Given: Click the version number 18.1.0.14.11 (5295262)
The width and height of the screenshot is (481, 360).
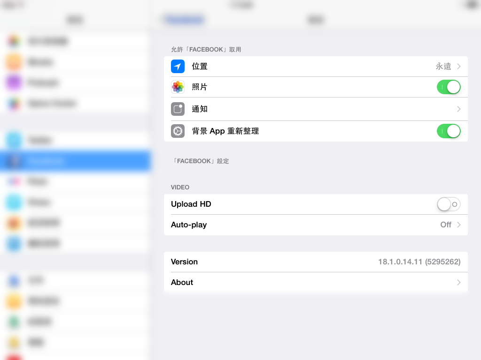Looking at the screenshot, I should pos(419,262).
